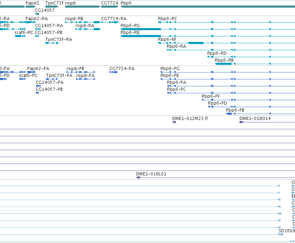Screen dimensions: 295x243
Task: Click the DME1-012M23.R purple arrow marker
Action: [x=174, y=122]
